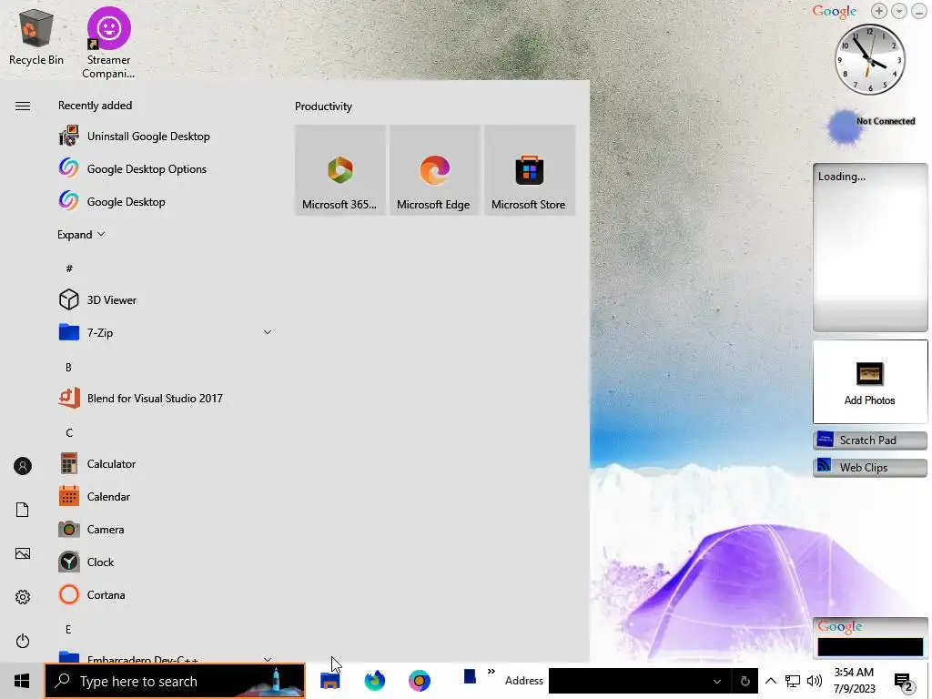Open Documents from the Start sidebar
This screenshot has height=699, width=932.
click(x=23, y=510)
